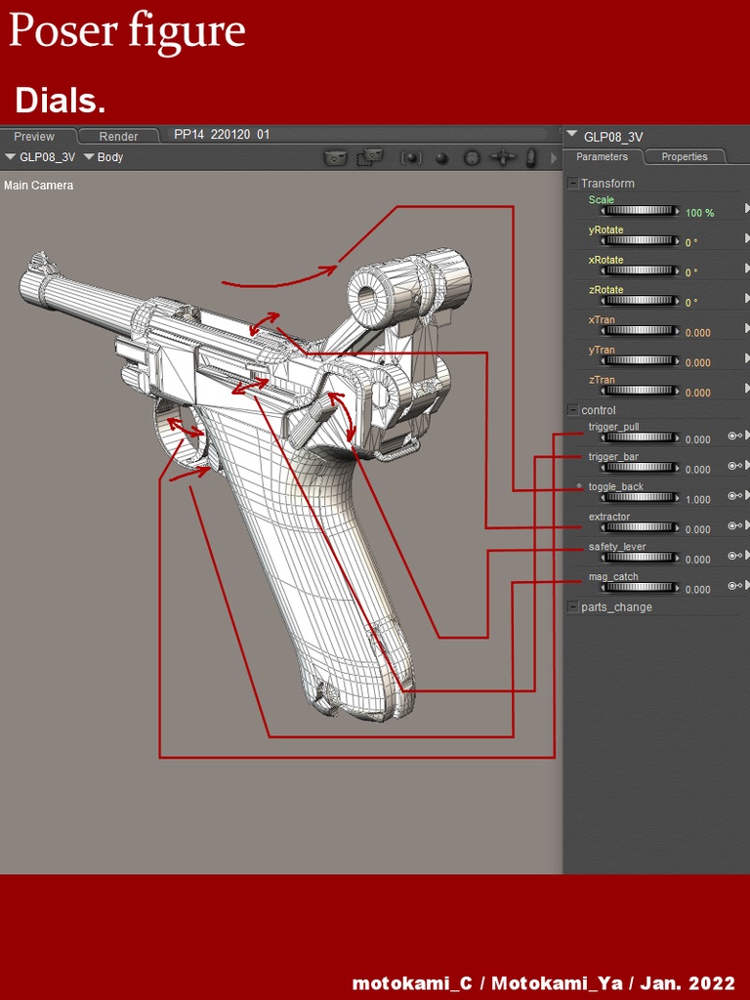The height and width of the screenshot is (1000, 750).
Task: Open the xRotate parameter options arrow
Action: click(x=747, y=268)
